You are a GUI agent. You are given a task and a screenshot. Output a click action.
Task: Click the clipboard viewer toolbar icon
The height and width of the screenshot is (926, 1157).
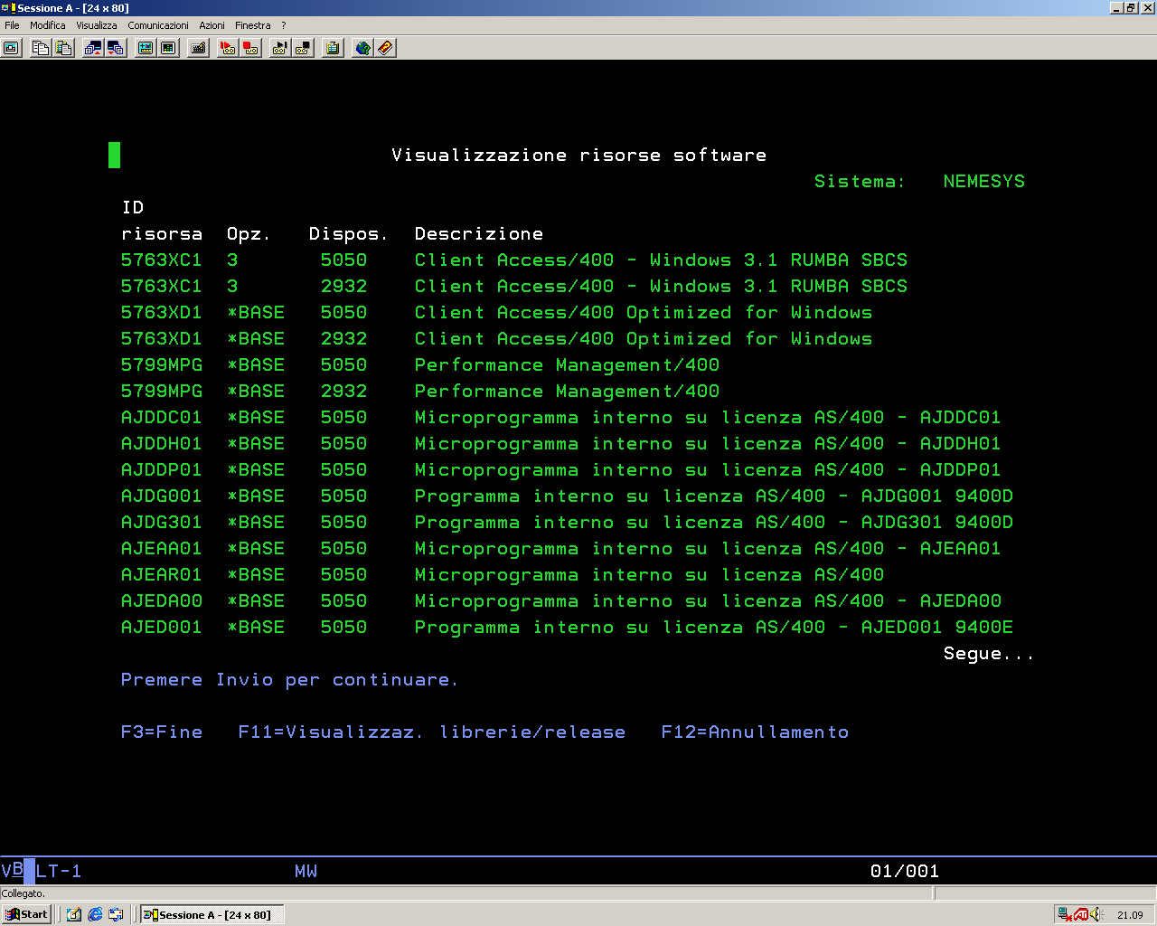[333, 48]
